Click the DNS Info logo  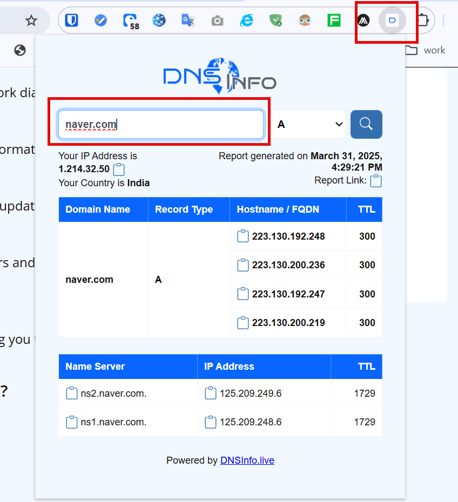(220, 76)
